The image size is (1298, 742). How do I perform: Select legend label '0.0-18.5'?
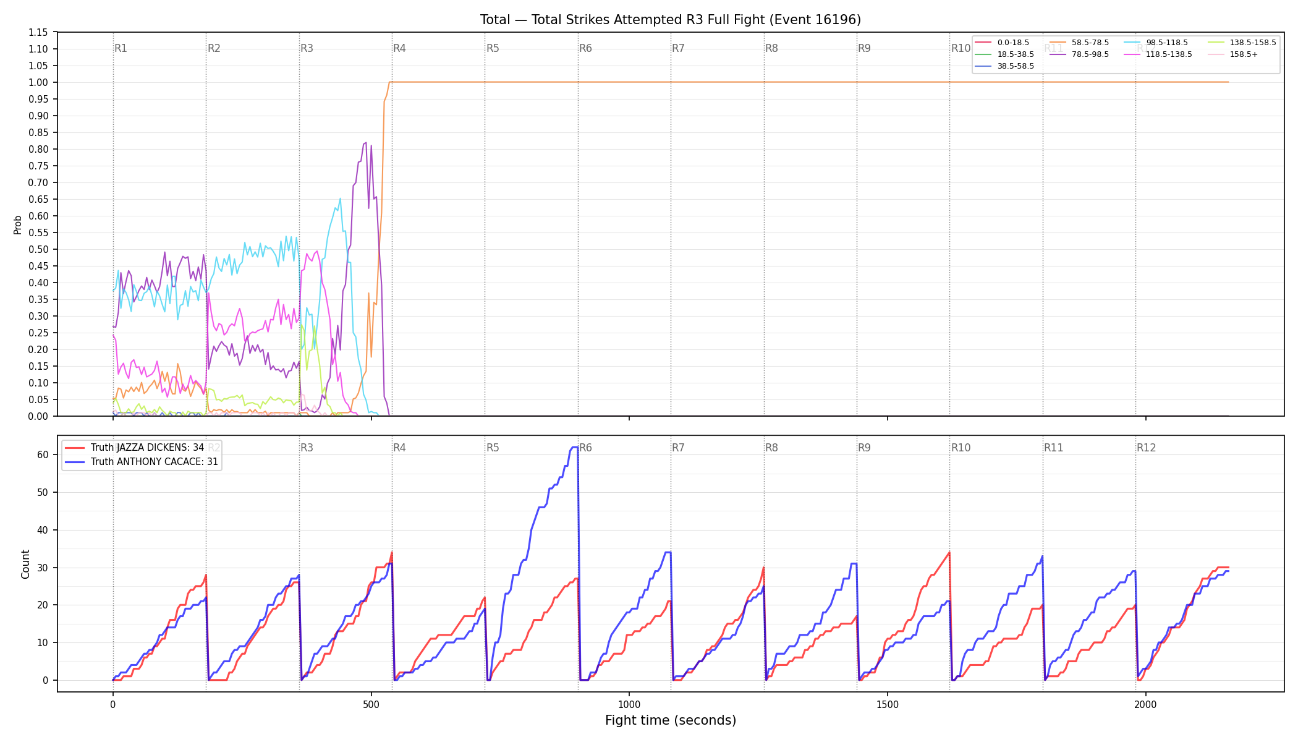tap(1013, 43)
